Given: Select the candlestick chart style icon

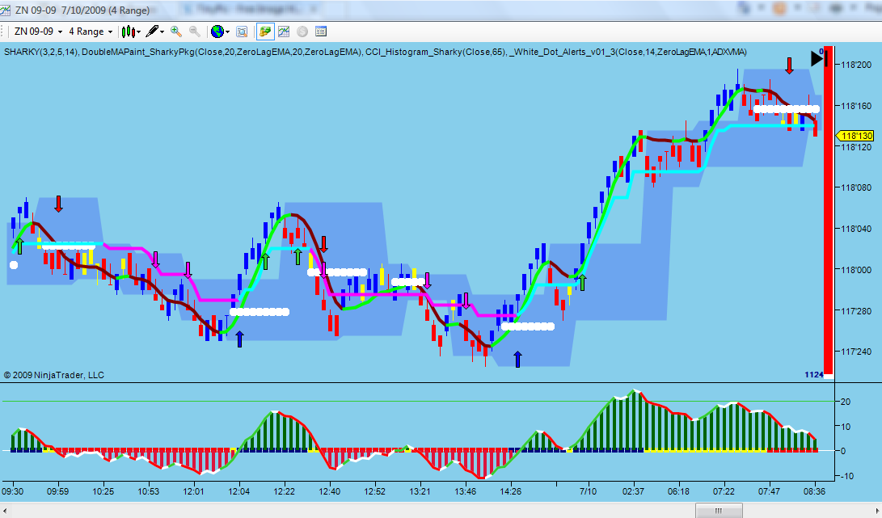Looking at the screenshot, I should [x=129, y=32].
